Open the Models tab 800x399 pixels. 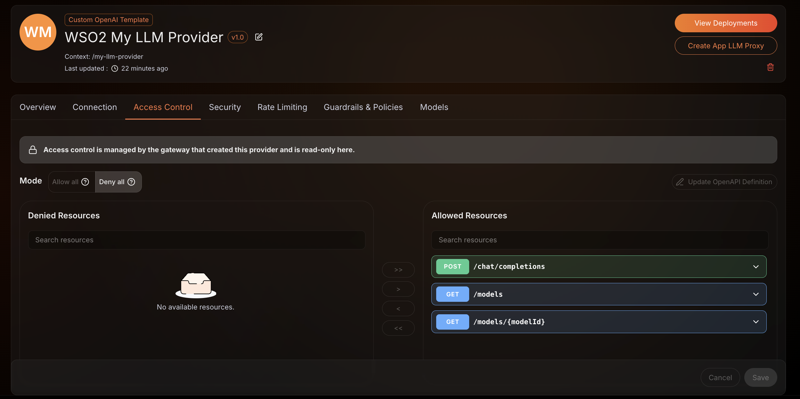click(x=434, y=107)
